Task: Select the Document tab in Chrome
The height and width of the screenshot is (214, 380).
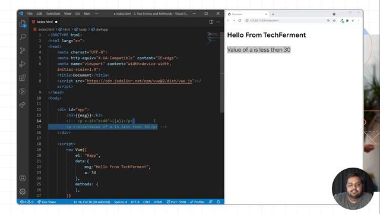Action: [x=247, y=14]
